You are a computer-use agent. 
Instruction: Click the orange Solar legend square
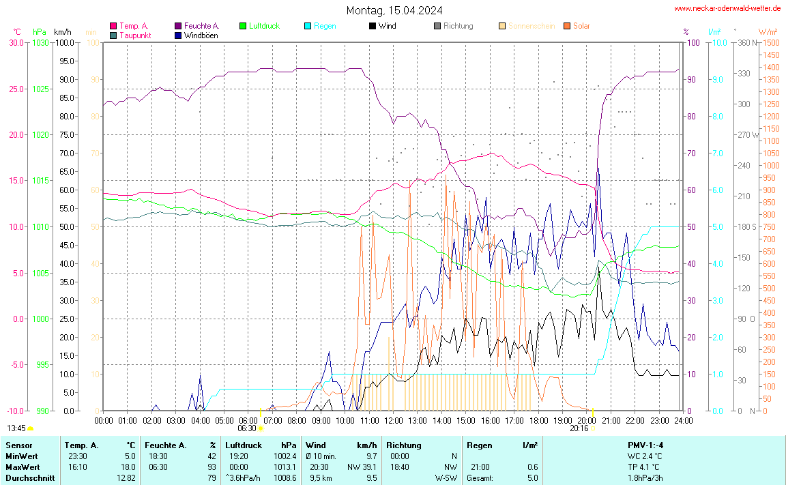coord(567,26)
